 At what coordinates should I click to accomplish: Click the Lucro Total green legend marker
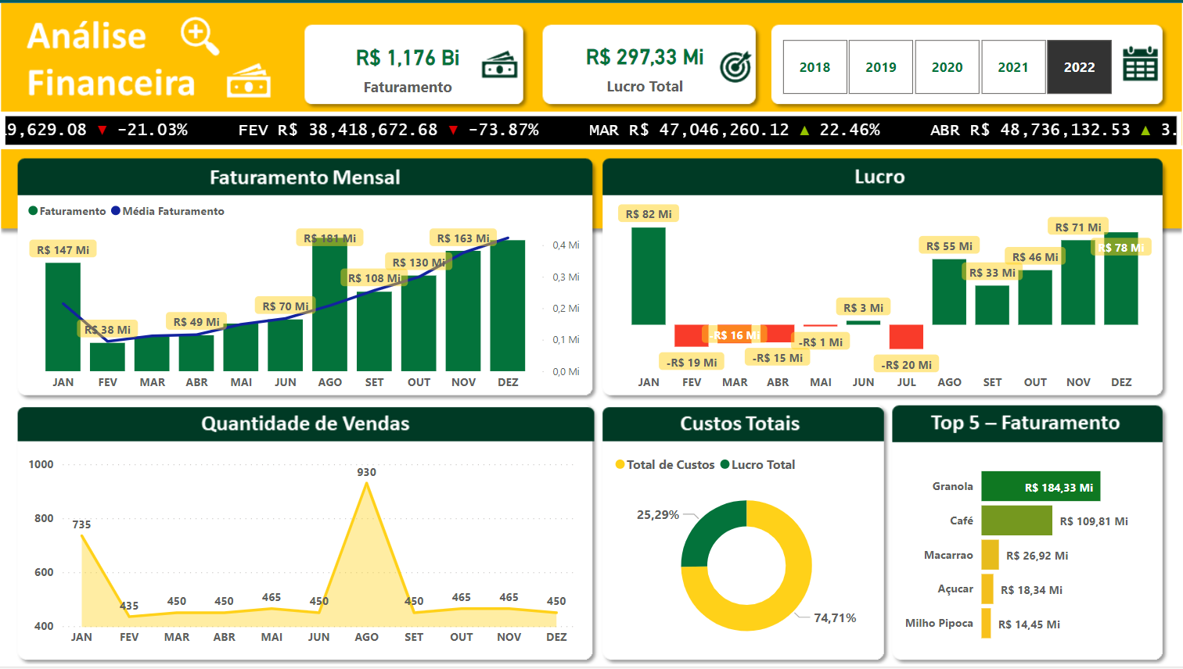pyautogui.click(x=725, y=464)
